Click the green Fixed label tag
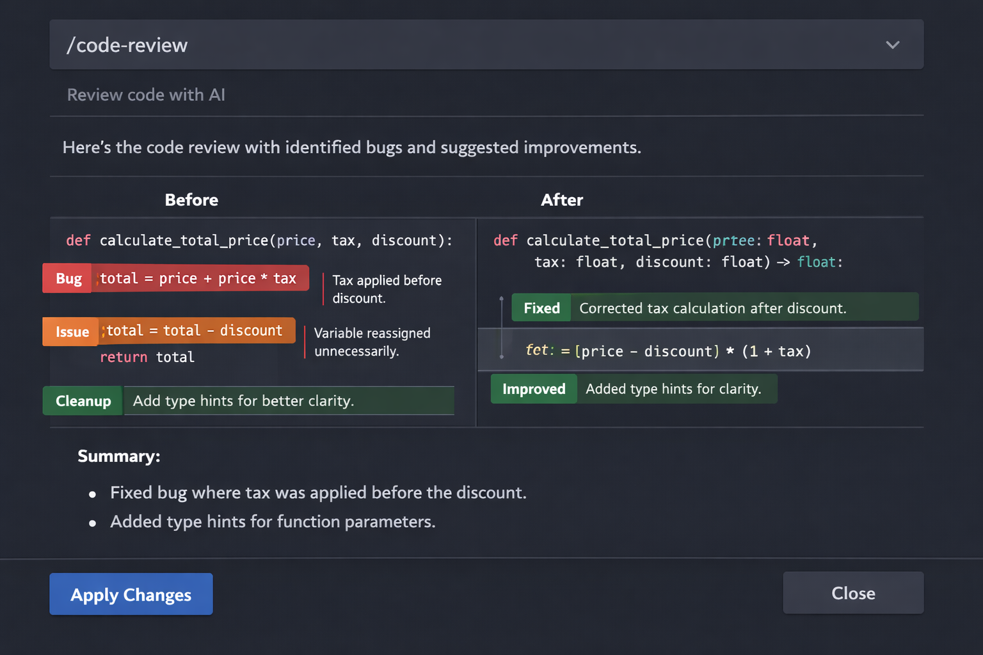Screen dimensions: 983x655 click(541, 308)
